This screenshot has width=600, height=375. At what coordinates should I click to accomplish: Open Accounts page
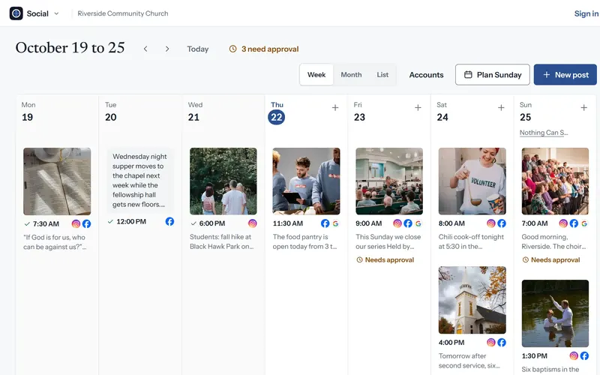pos(426,75)
